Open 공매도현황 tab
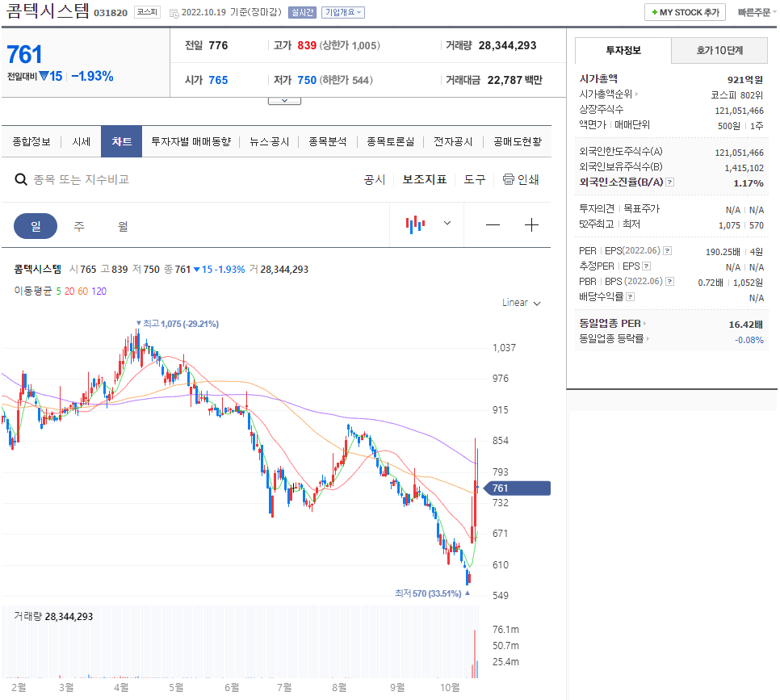The width and height of the screenshot is (780, 700). (518, 142)
